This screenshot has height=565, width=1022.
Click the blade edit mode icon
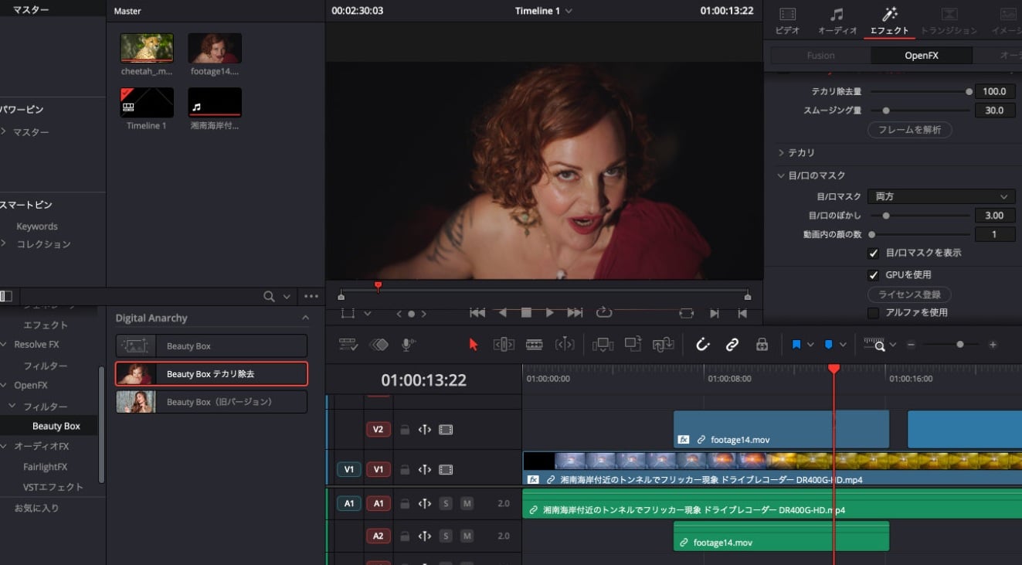coord(534,345)
